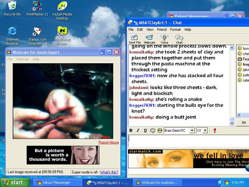Viewport: 249px width, 187px height.
Task: Select user rube... in chat list
Action: pyautogui.click(x=243, y=80)
